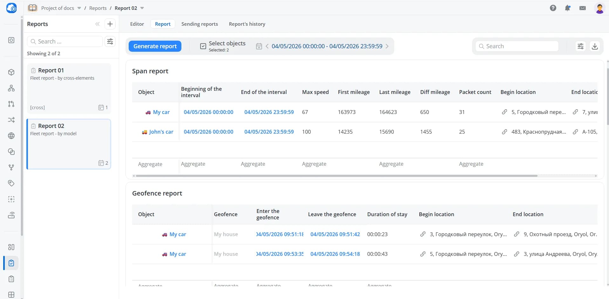Select Report 02 card
This screenshot has height=299, width=609.
[69, 144]
